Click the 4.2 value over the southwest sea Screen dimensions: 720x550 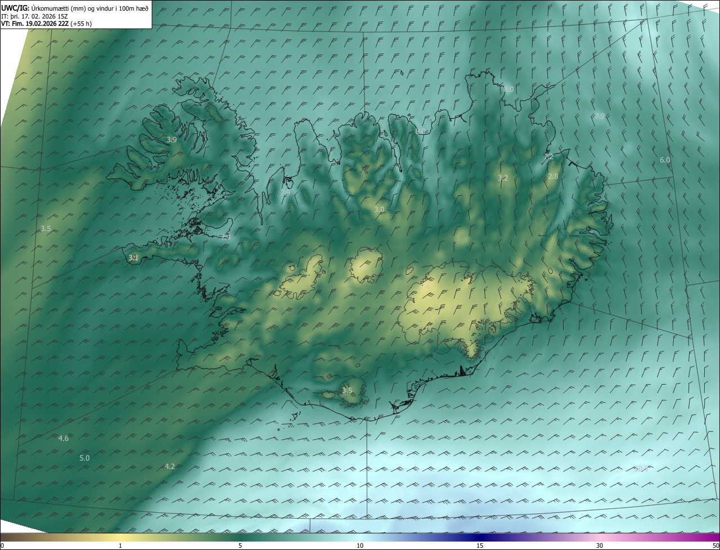(170, 466)
